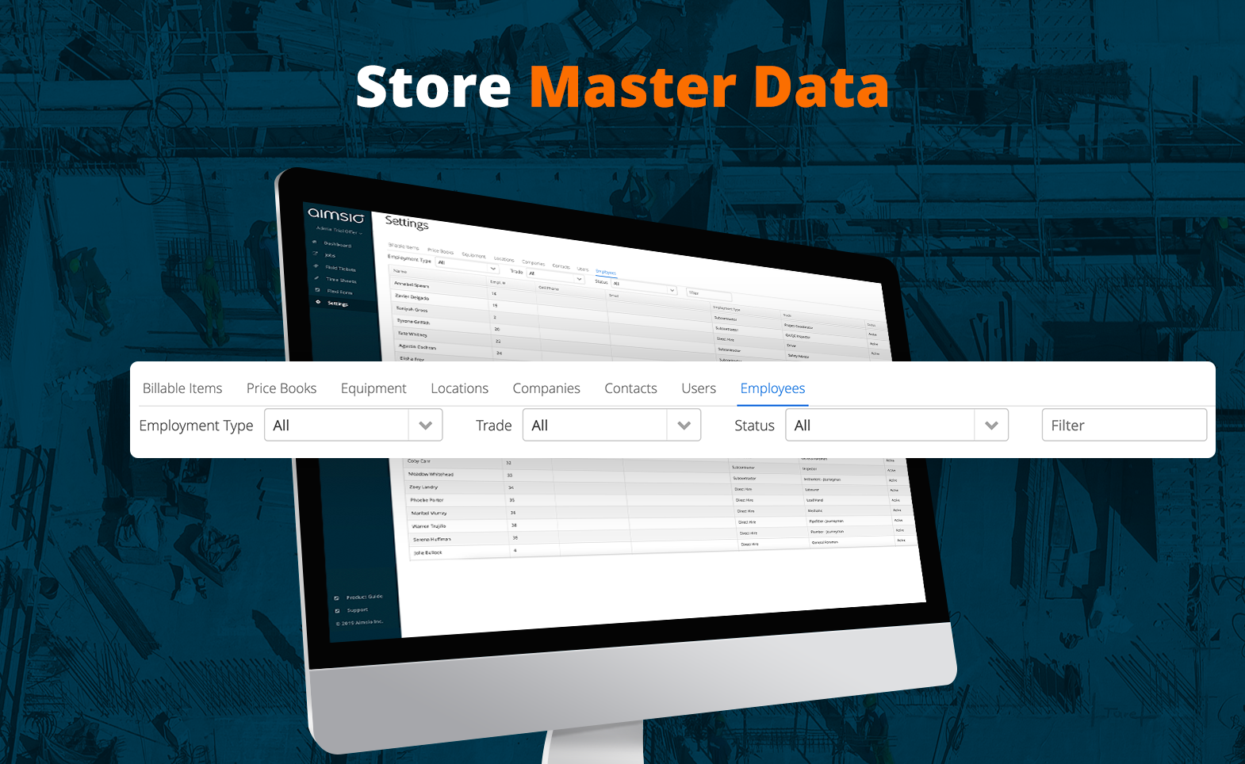Click the Cell Phone column header
This screenshot has width=1245, height=764.
[x=549, y=288]
